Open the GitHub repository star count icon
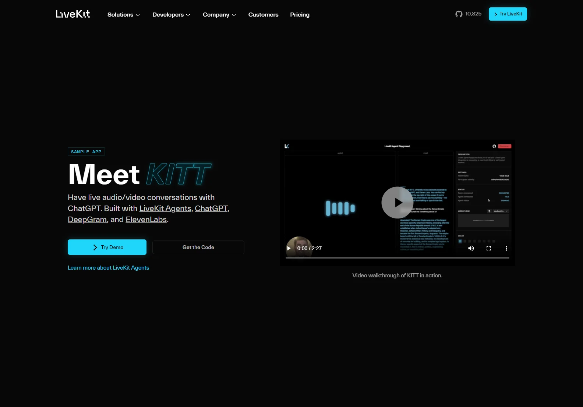 coord(459,14)
